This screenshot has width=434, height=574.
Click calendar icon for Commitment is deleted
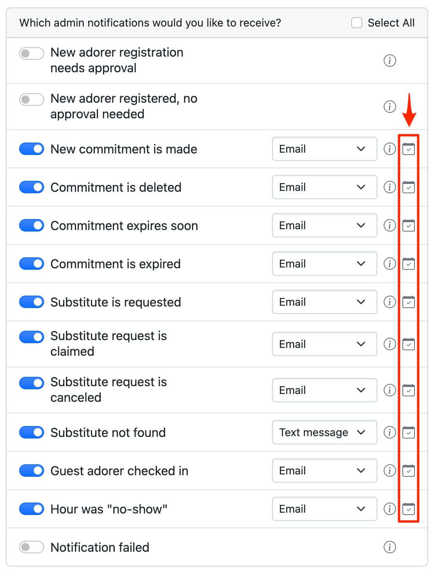[x=409, y=187]
